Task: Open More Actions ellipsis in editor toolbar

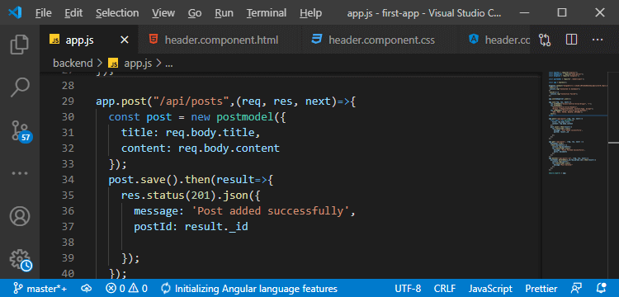Action: click(x=598, y=40)
